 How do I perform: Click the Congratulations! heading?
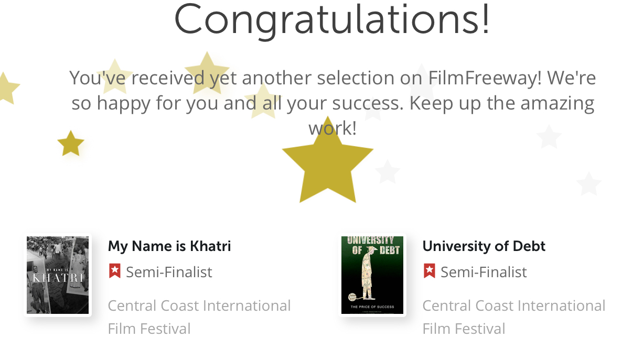point(332,18)
